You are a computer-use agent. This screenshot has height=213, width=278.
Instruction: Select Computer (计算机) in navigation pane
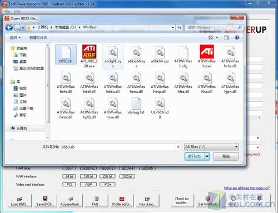(x=19, y=128)
